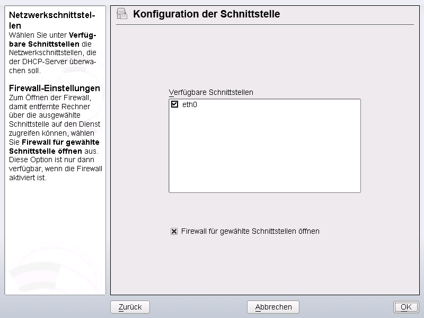The width and height of the screenshot is (424, 318).
Task: Toggle the eth0 interface checkbox
Action: (175, 104)
